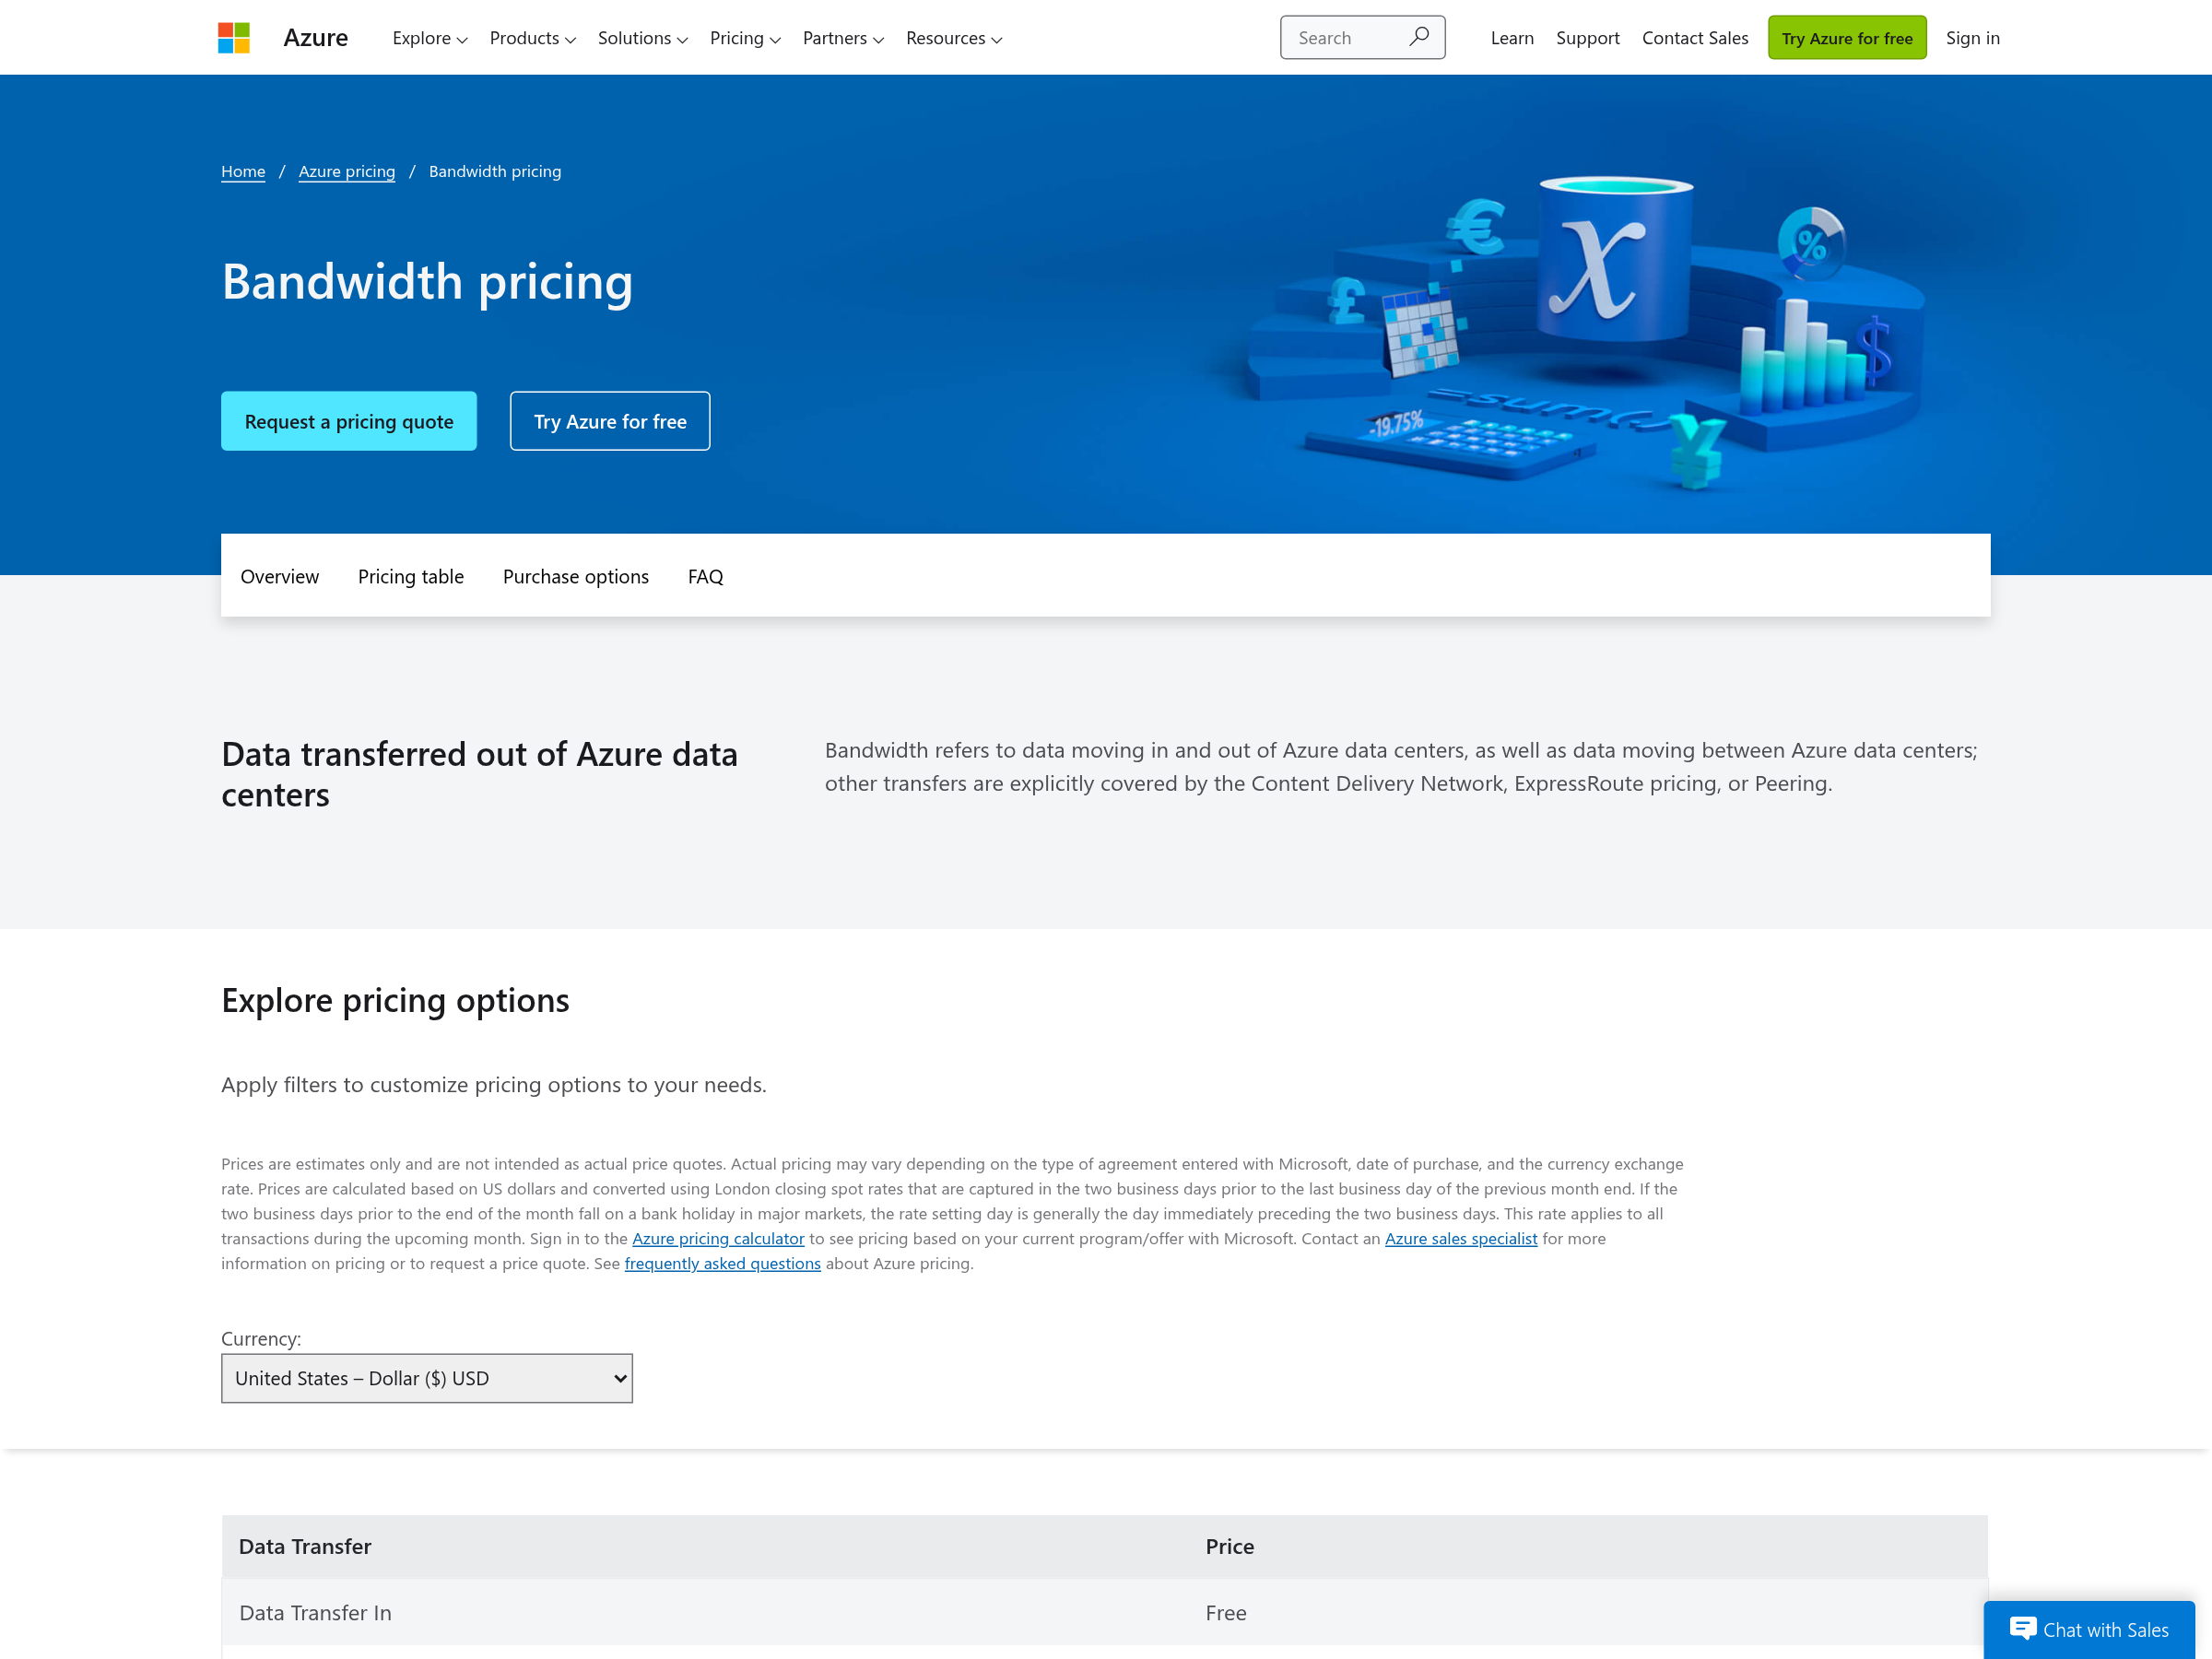Screen dimensions: 2212x1659
Task: Open Azure pricing breadcrumb link
Action: [347, 171]
